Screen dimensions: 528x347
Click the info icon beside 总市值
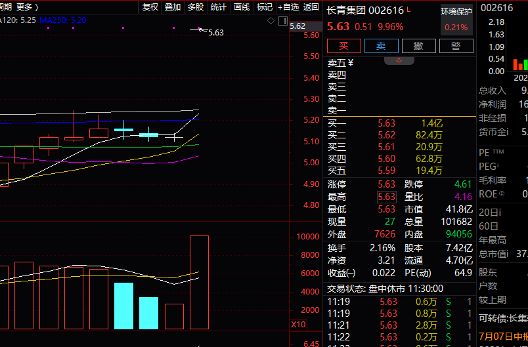pos(508,254)
